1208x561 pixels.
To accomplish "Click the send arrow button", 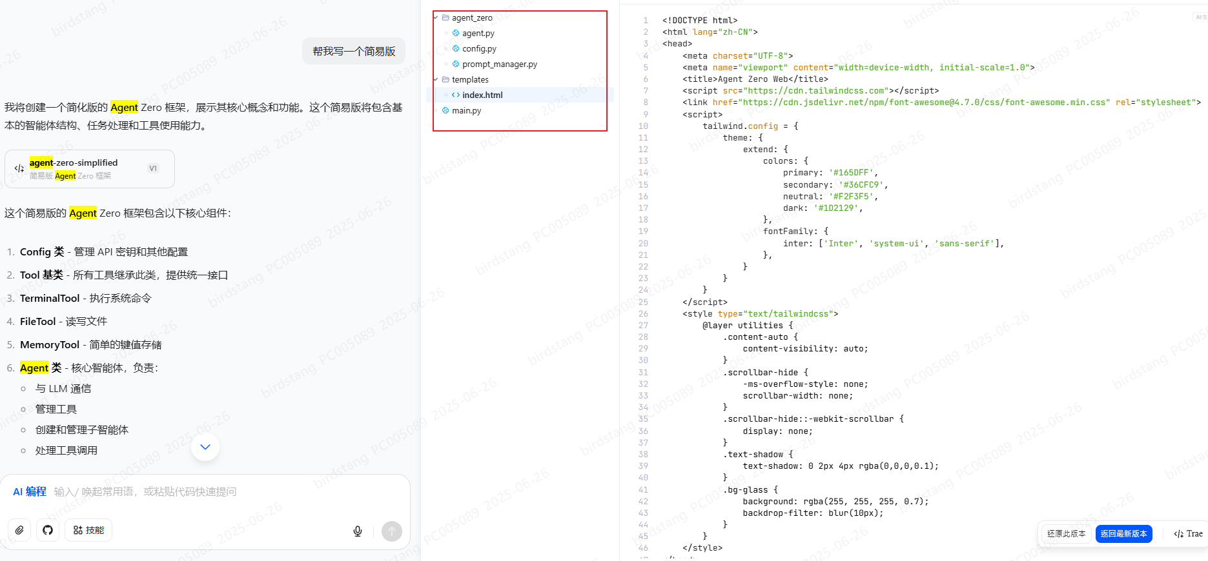I will (392, 531).
